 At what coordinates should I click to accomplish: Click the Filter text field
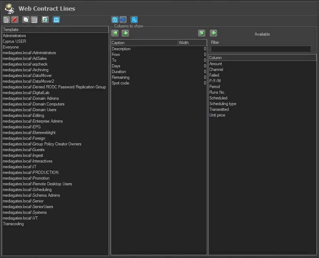click(x=261, y=49)
